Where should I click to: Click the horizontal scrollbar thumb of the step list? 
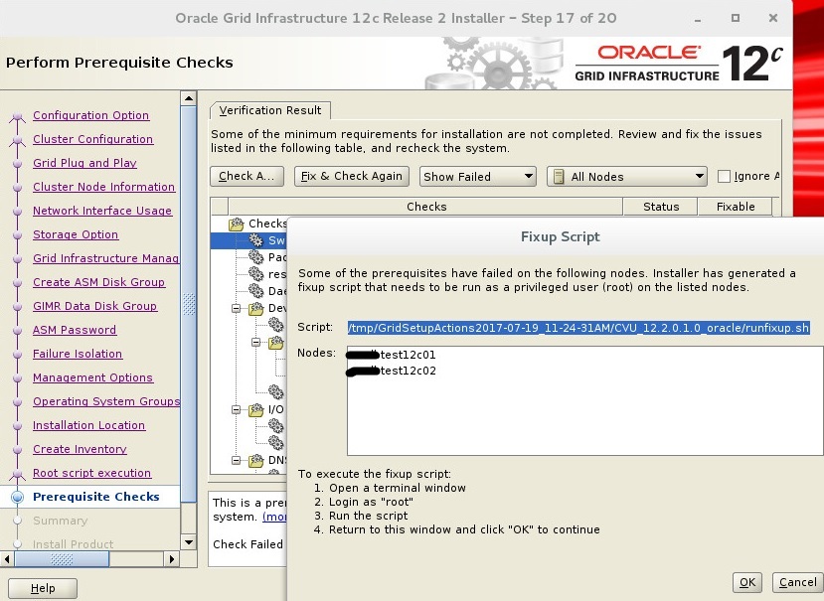click(62, 559)
